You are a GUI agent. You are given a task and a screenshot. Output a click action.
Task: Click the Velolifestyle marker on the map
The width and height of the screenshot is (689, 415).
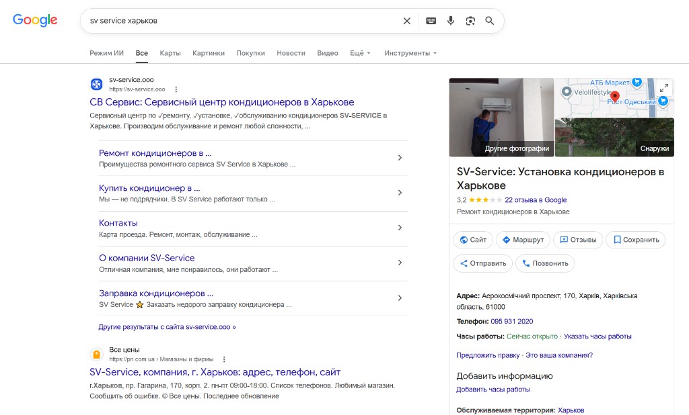(x=567, y=92)
